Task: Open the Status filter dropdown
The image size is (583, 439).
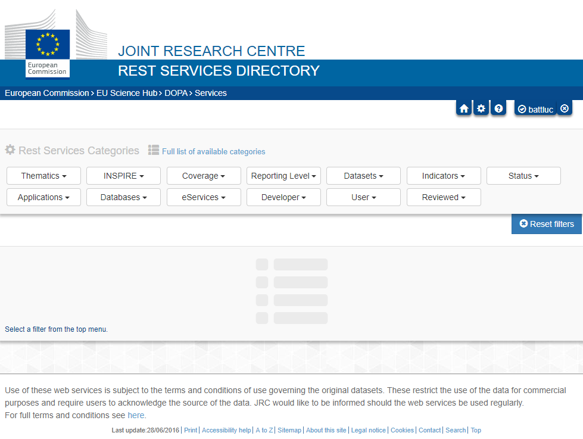Action: (x=523, y=176)
